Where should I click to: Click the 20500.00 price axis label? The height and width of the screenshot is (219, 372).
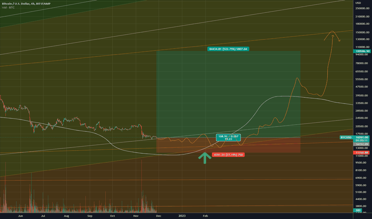362,127
